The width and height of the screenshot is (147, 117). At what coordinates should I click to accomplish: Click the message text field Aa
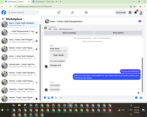tap(96, 98)
